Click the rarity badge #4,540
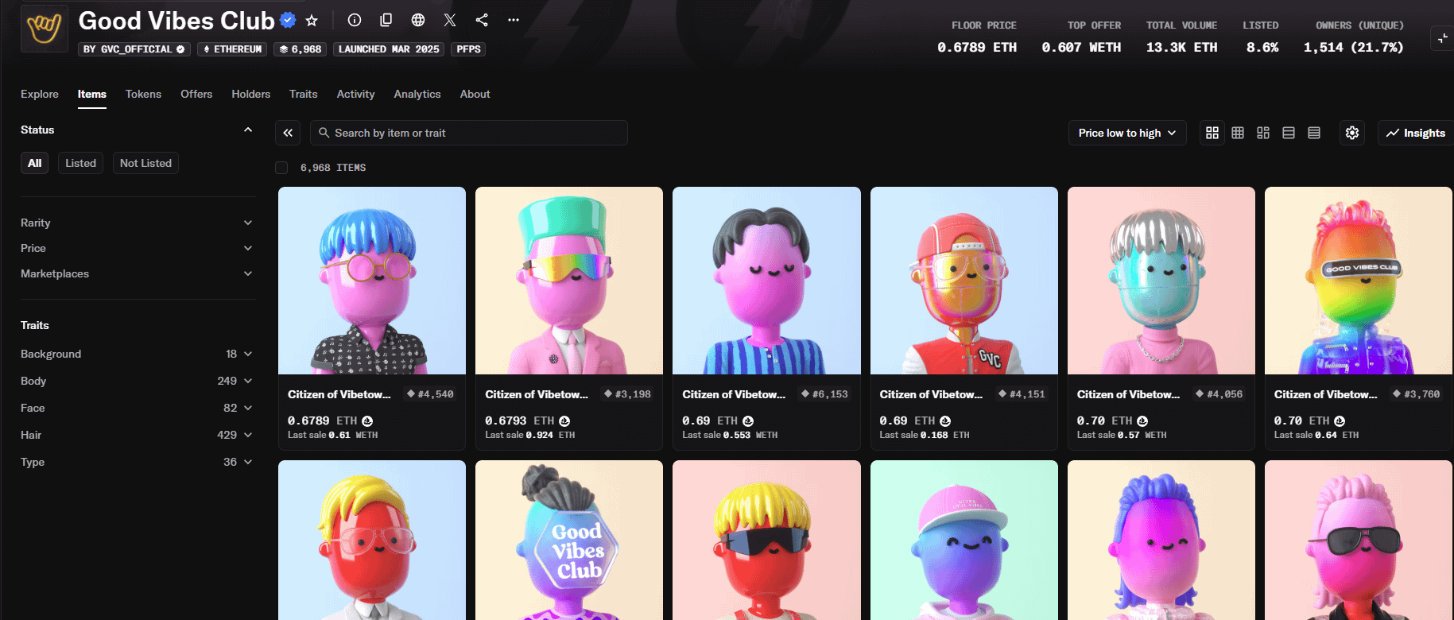 (430, 394)
